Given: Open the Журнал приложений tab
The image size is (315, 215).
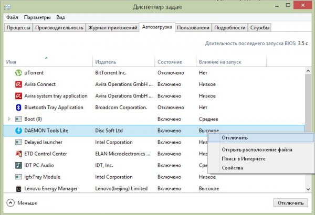Looking at the screenshot, I should pyautogui.click(x=112, y=27).
